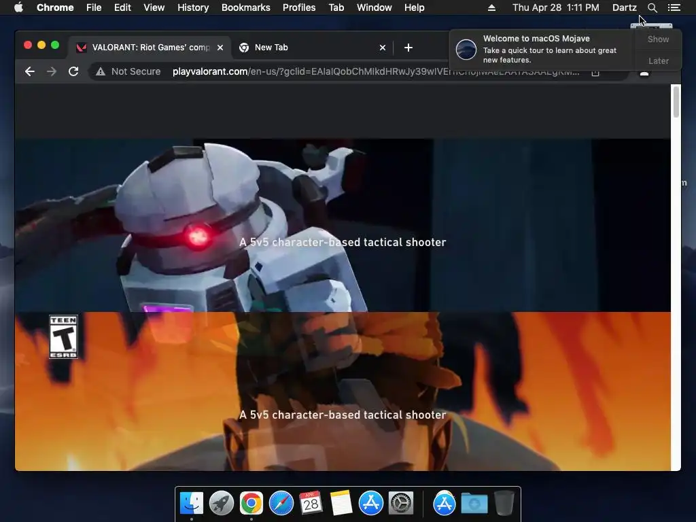This screenshot has height=522, width=696.
Task: Switch to the New Tab tab
Action: pyautogui.click(x=312, y=48)
